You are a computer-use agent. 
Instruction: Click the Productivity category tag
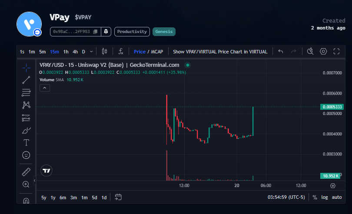coord(132,32)
